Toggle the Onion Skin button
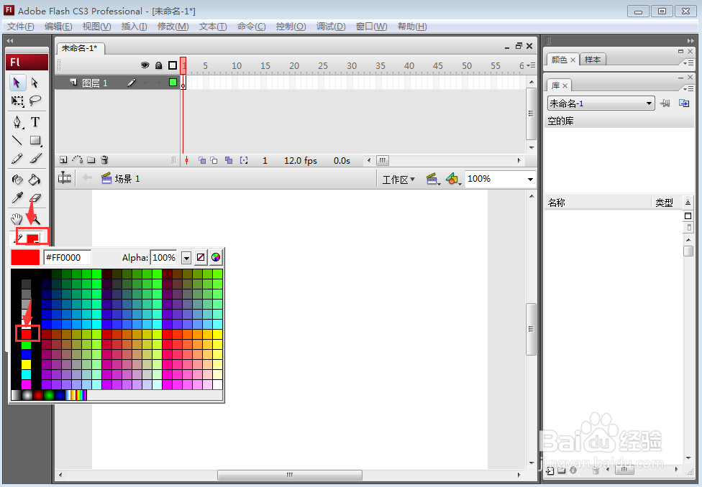 point(202,160)
